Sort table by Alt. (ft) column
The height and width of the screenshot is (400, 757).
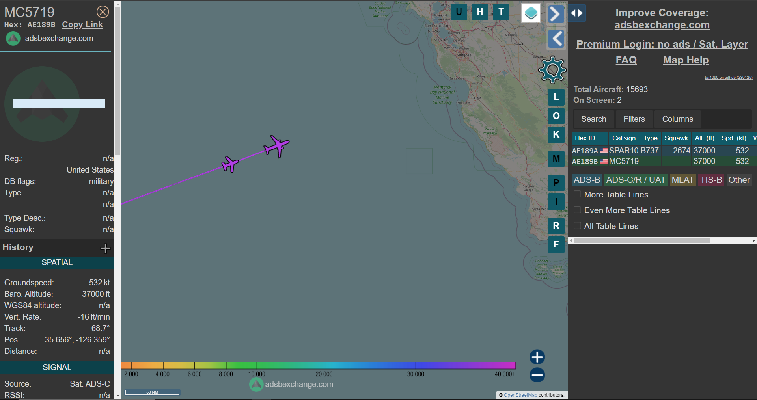(705, 138)
